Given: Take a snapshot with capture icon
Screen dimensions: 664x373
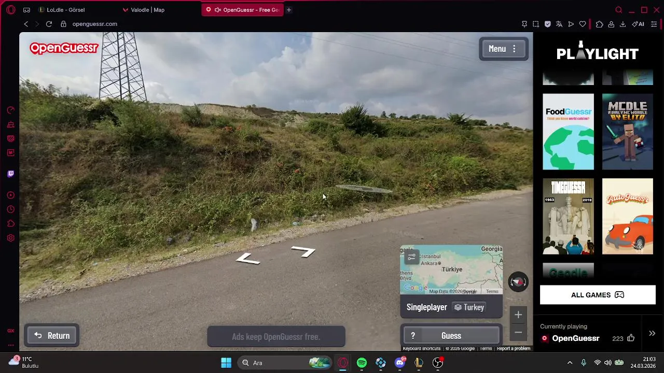Looking at the screenshot, I should point(536,24).
